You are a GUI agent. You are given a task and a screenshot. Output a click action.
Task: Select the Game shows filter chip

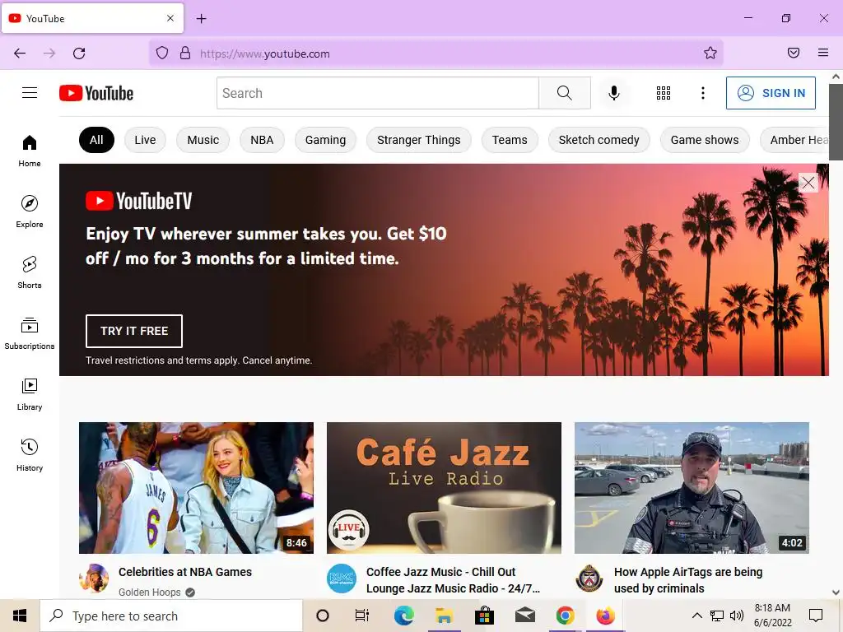click(x=705, y=140)
